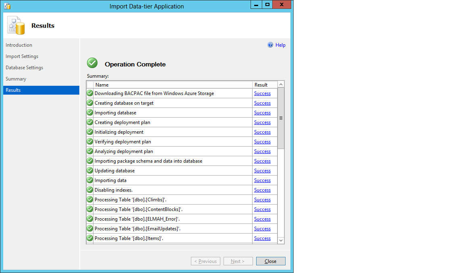464x273 pixels.
Task: Click status icon for Creating database on target
Action: (x=90, y=103)
